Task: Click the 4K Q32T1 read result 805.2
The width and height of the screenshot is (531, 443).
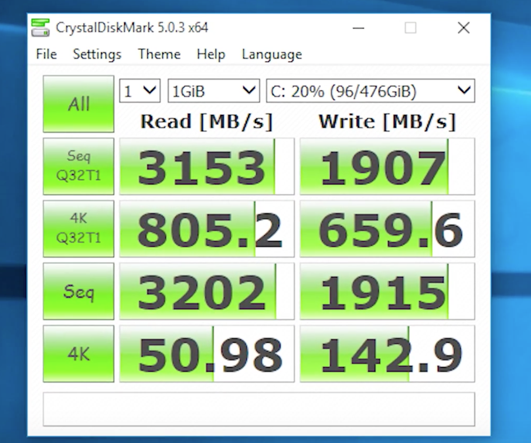Action: [x=207, y=229]
